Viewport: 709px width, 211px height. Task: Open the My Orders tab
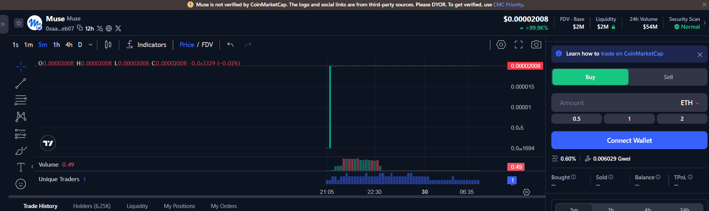[x=224, y=206]
